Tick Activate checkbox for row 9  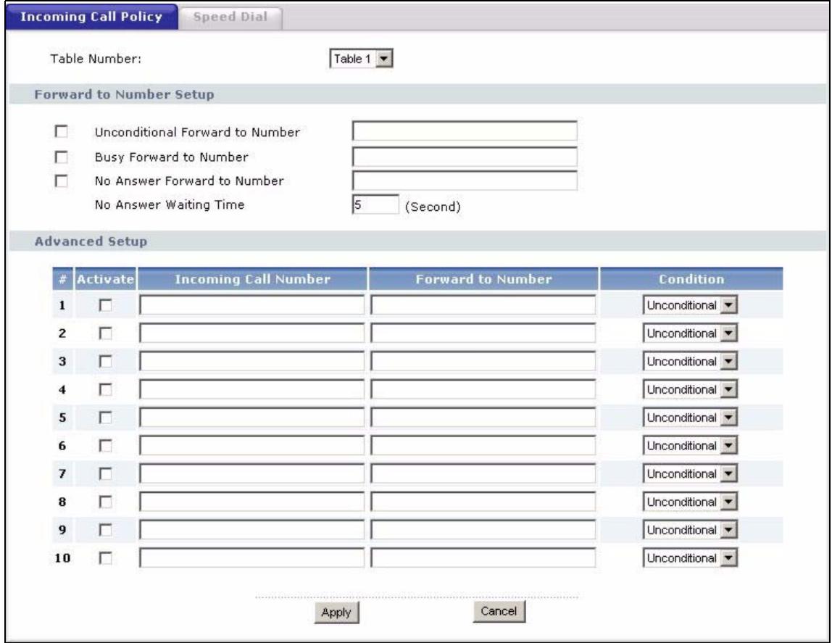click(x=106, y=530)
